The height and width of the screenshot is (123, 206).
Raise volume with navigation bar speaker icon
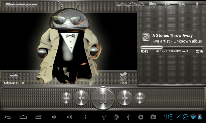pyautogui.click(x=69, y=117)
